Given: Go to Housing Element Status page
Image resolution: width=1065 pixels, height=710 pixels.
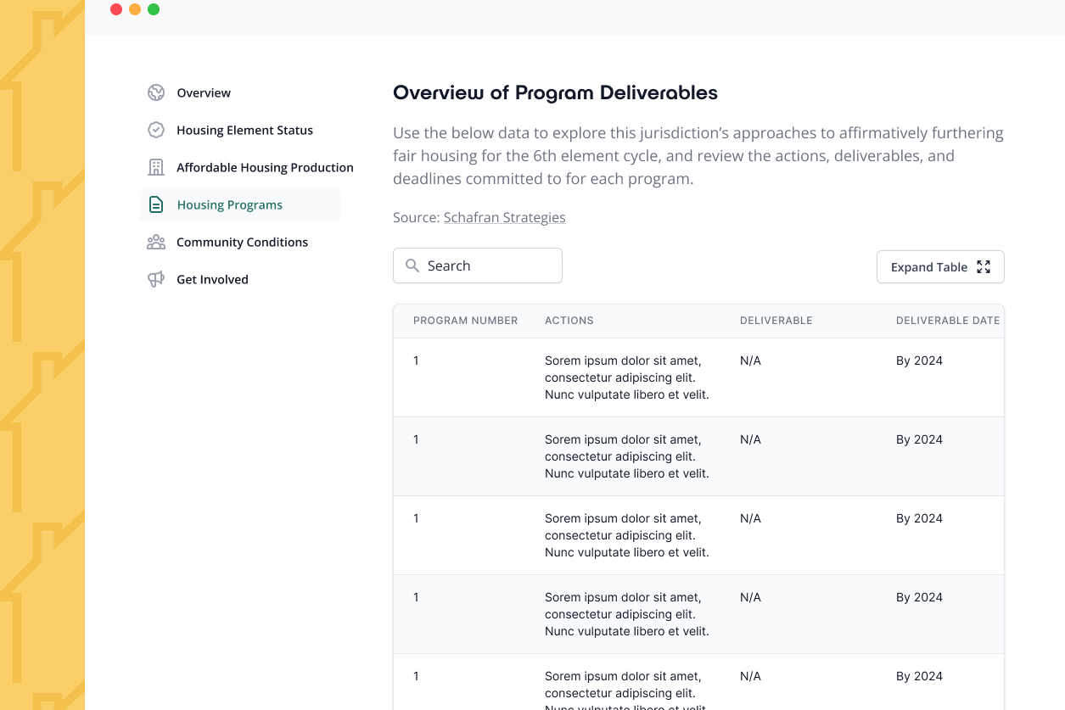Looking at the screenshot, I should coord(244,131).
